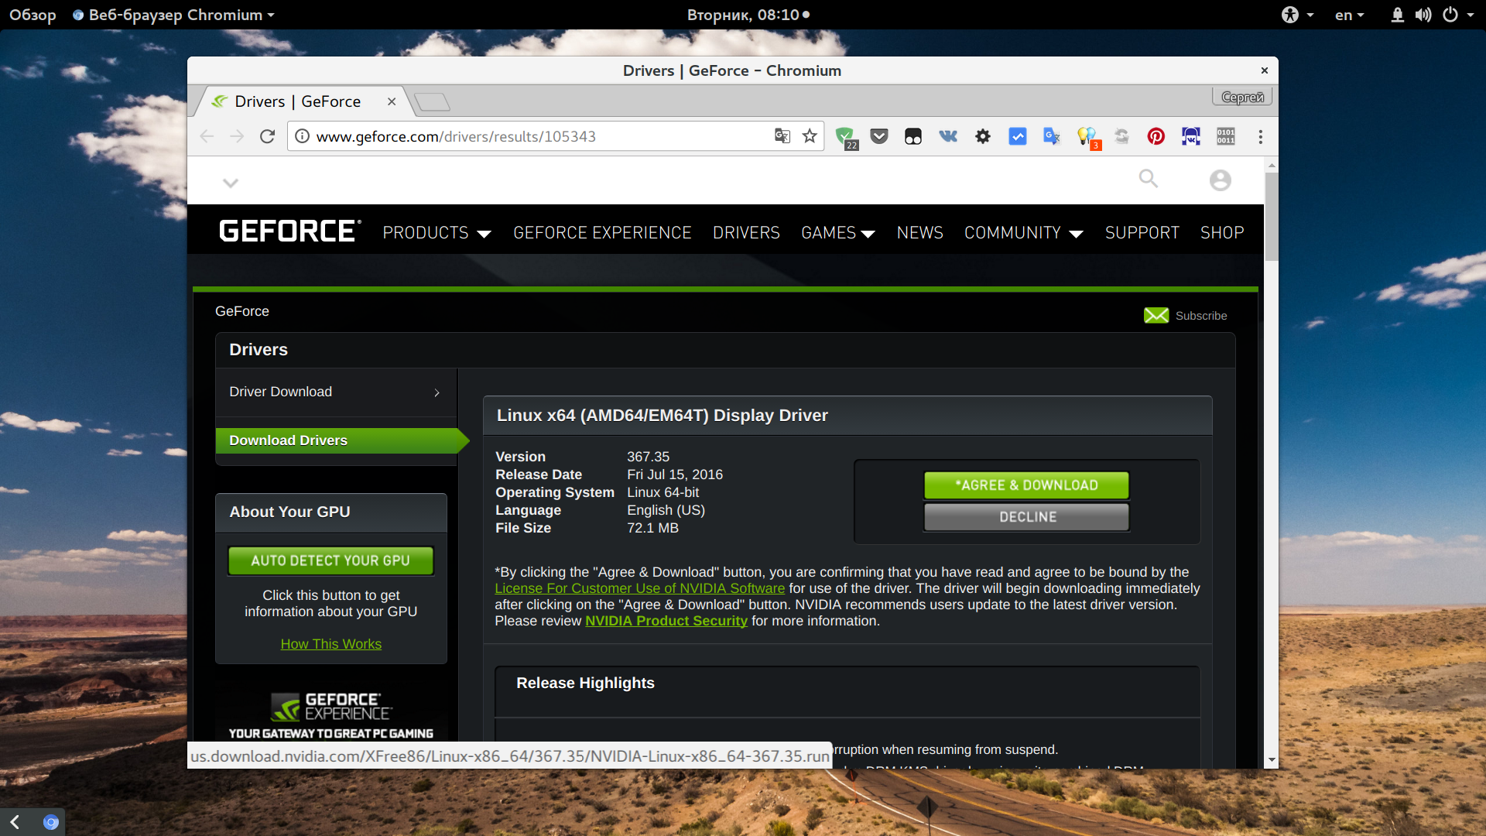Screen dimensions: 1486x836
Task: Click the AUTO DETECT YOUR GPU button
Action: (330, 560)
